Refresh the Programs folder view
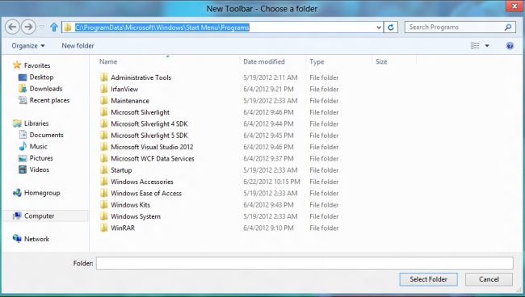525x297 pixels. point(391,27)
